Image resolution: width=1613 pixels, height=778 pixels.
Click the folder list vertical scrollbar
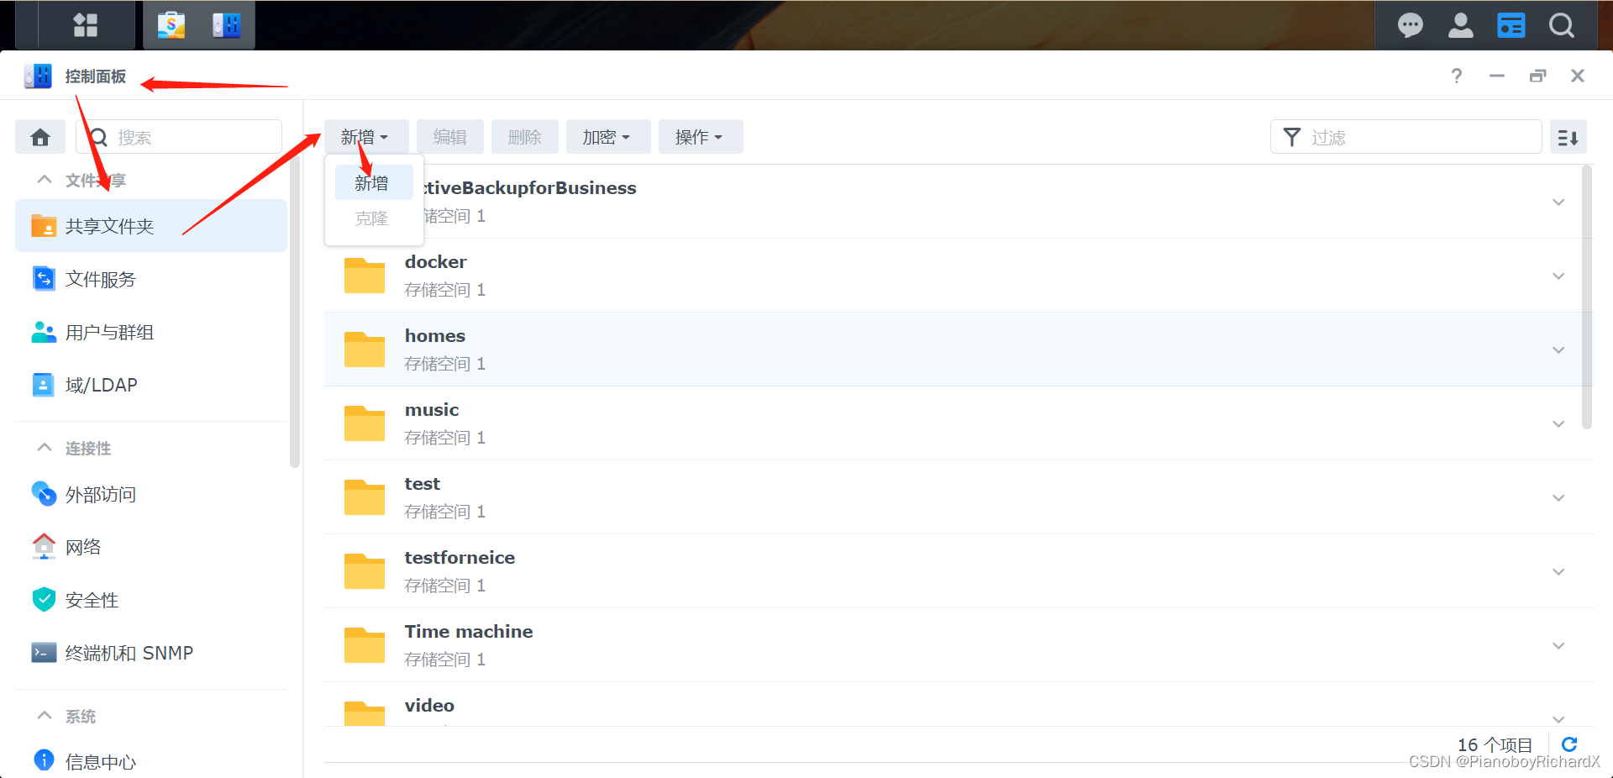click(x=1587, y=297)
